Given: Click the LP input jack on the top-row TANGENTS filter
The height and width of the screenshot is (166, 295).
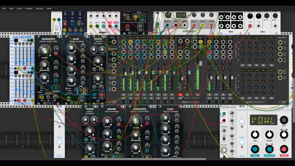Looking at the screenshot, I should [42, 97].
